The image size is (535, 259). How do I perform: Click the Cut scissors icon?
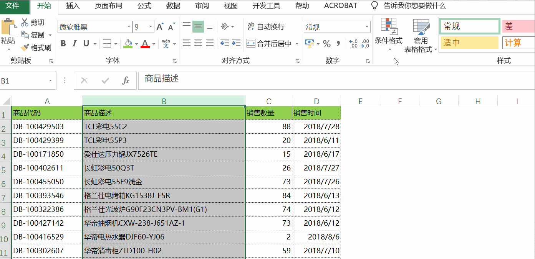(x=25, y=22)
